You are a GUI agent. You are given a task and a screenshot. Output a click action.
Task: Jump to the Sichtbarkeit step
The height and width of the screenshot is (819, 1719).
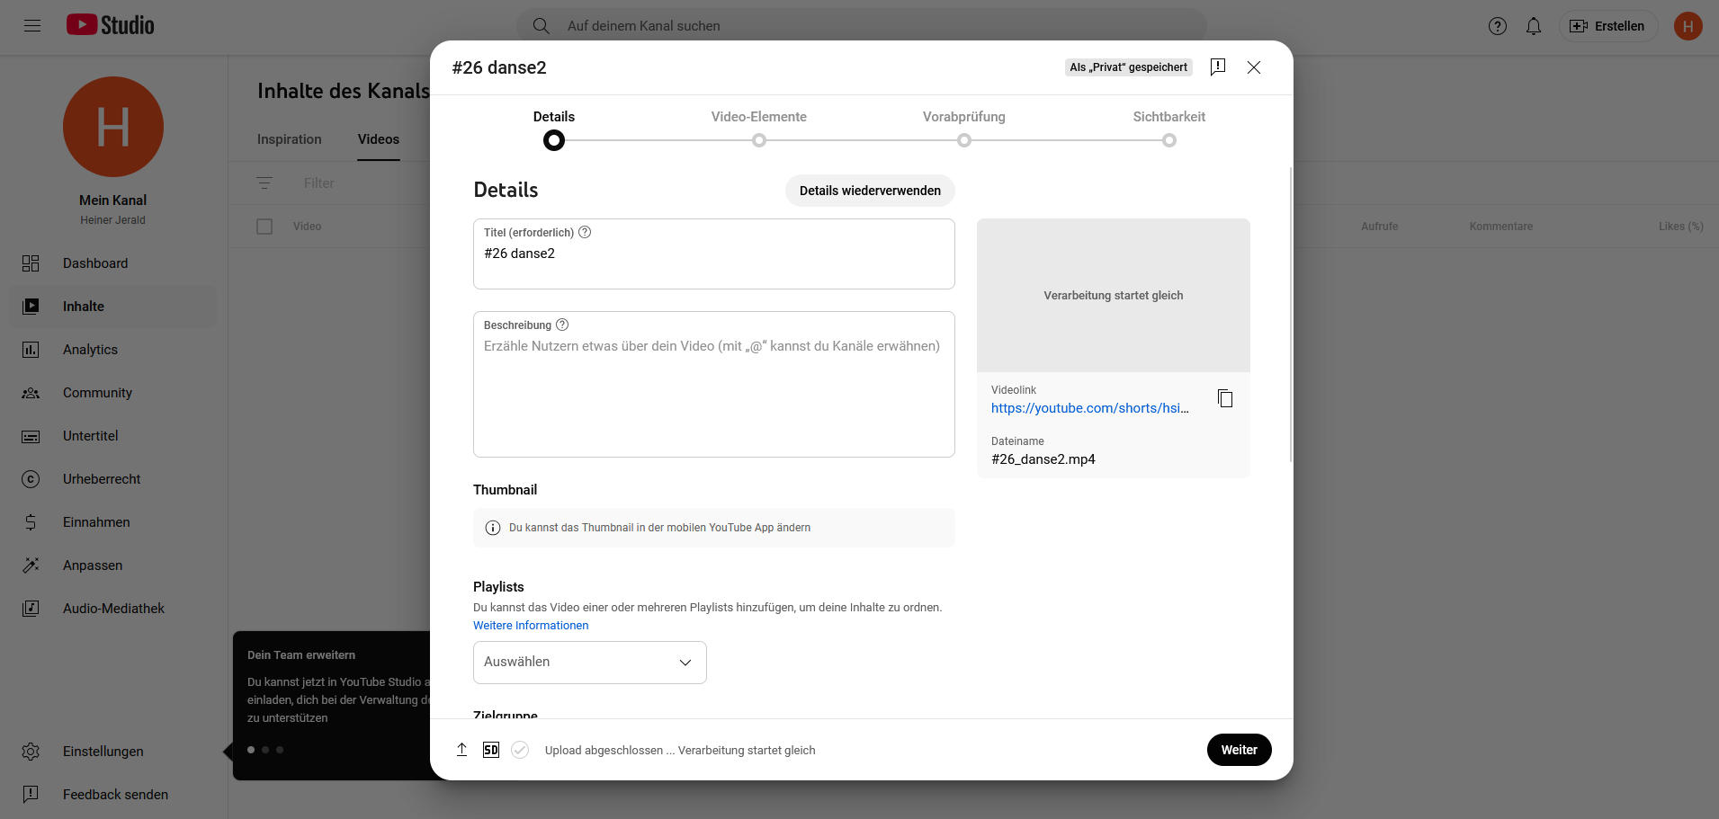(x=1168, y=139)
